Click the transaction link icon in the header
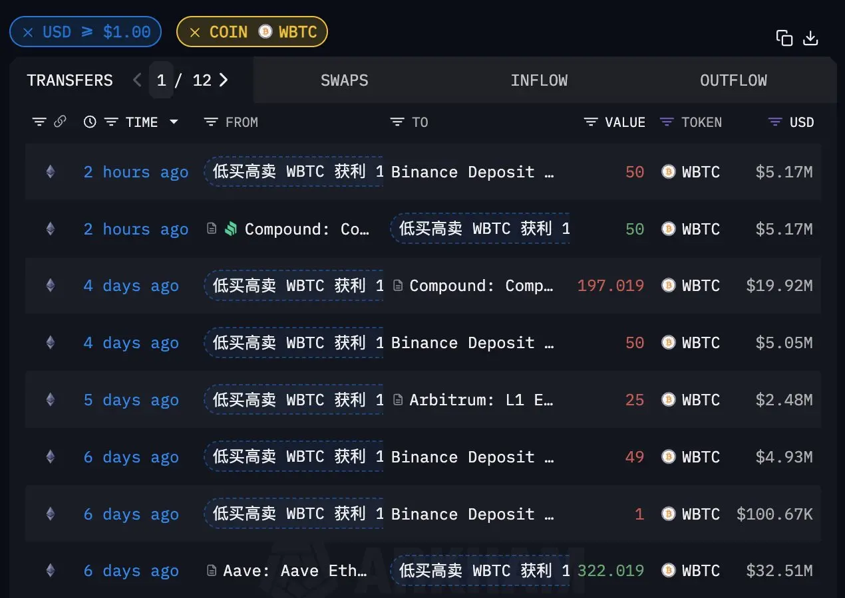The image size is (845, 598). [61, 122]
